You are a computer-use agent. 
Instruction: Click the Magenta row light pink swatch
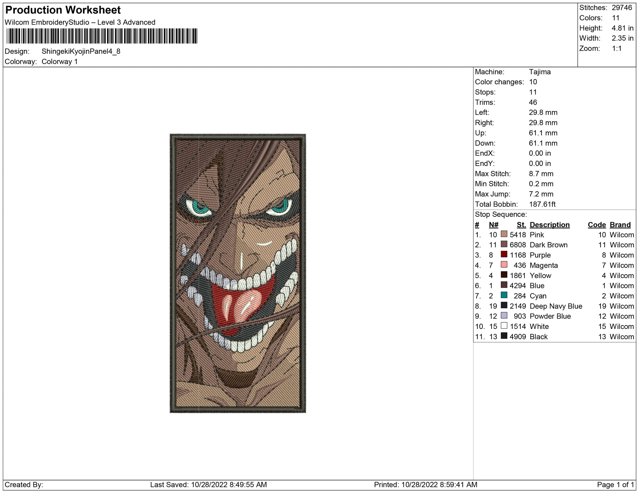pyautogui.click(x=504, y=265)
